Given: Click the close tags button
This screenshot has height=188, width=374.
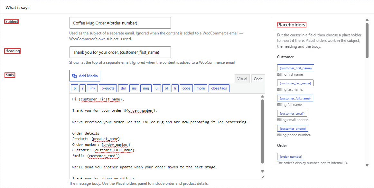Looking at the screenshot, I should [219, 88].
